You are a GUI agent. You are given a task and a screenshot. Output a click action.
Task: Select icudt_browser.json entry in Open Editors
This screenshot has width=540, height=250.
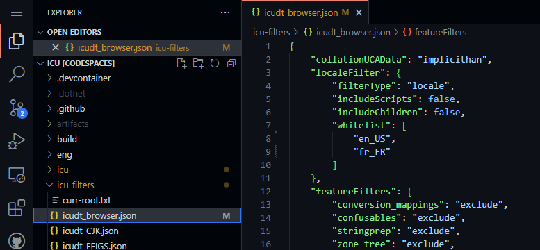coord(137,47)
